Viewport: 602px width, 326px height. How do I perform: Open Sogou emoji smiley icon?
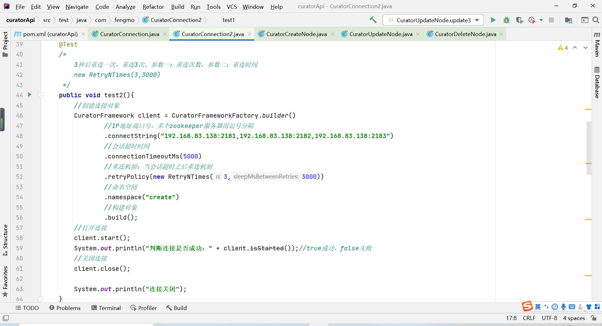point(555,307)
